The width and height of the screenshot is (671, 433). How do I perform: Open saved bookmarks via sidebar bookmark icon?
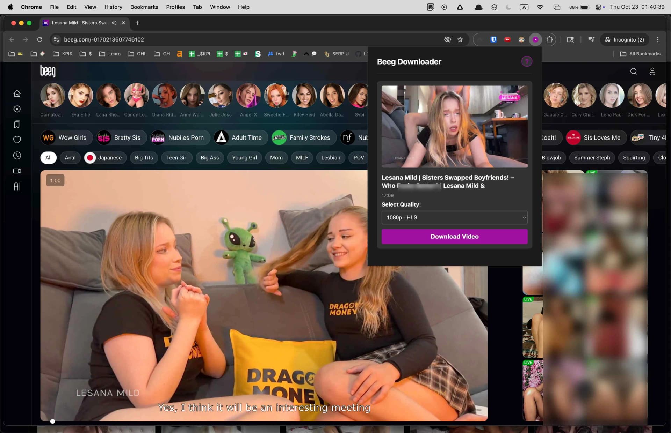17,124
